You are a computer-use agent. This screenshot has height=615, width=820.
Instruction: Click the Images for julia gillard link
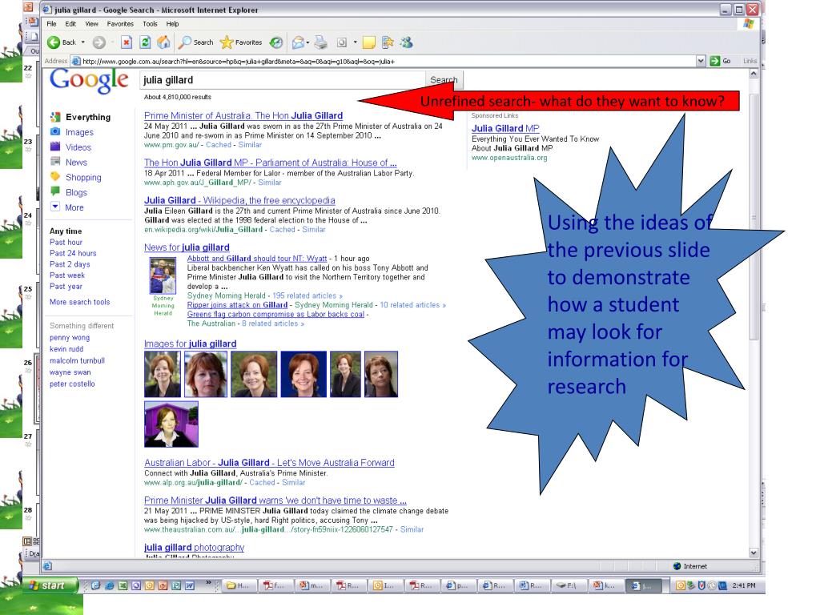[191, 344]
